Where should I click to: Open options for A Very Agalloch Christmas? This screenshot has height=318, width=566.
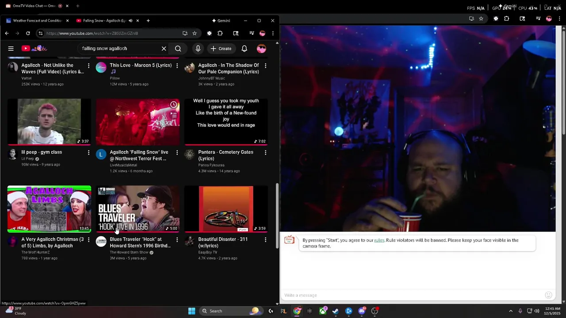(x=88, y=240)
